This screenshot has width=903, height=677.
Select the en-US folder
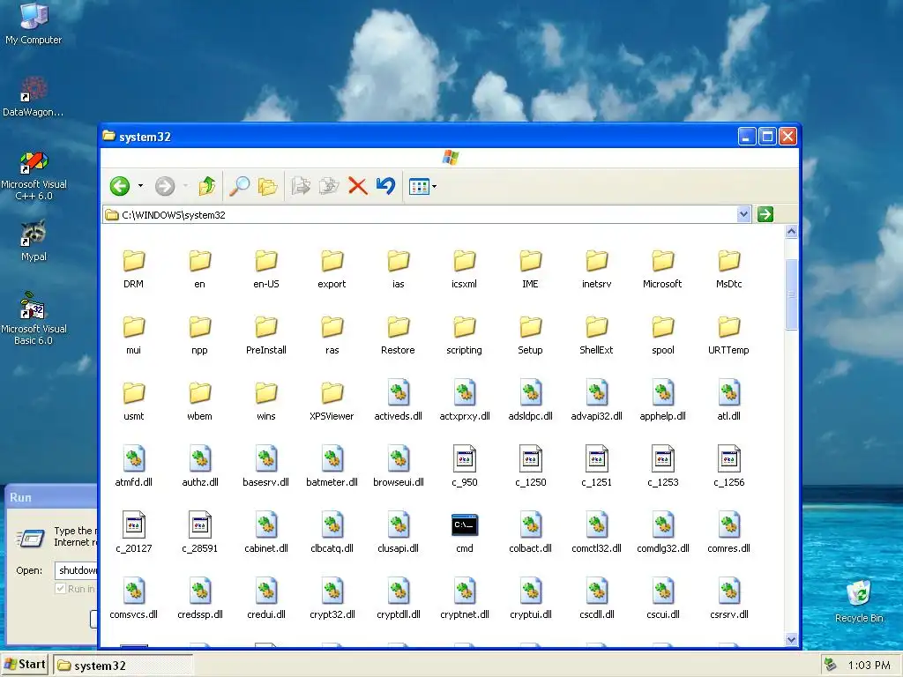[x=266, y=269]
